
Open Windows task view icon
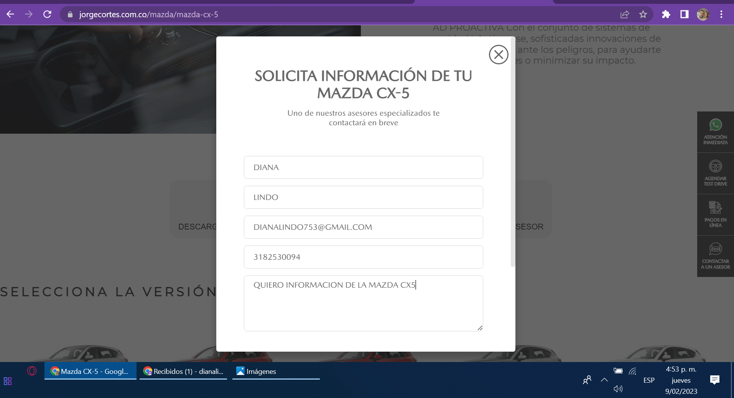tap(8, 381)
